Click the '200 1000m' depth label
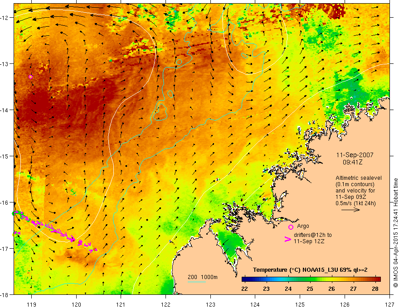The height and width of the screenshot is (308, 399). click(x=203, y=277)
